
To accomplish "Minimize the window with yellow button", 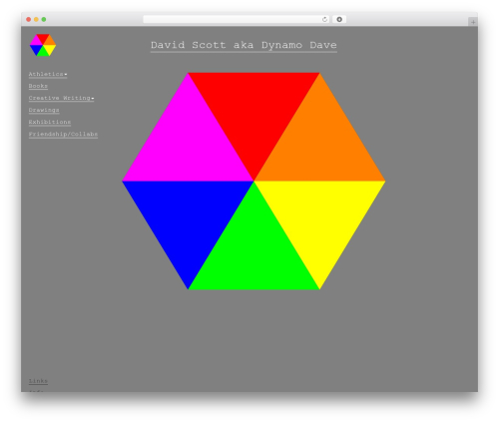I will point(36,19).
